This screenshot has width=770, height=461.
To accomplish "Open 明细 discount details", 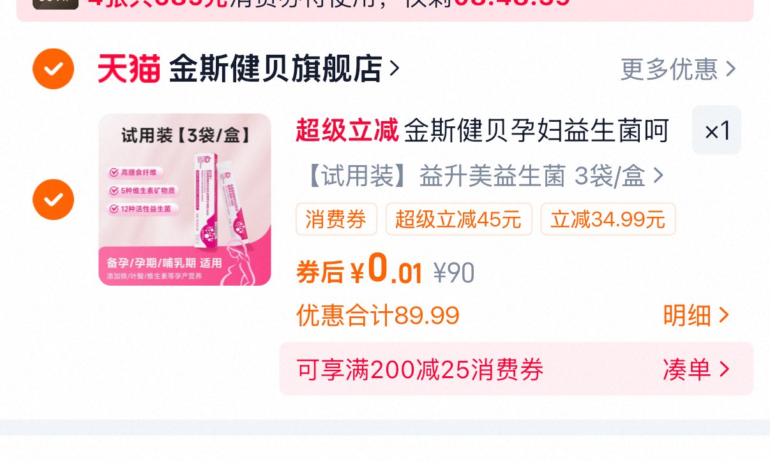I will [695, 315].
